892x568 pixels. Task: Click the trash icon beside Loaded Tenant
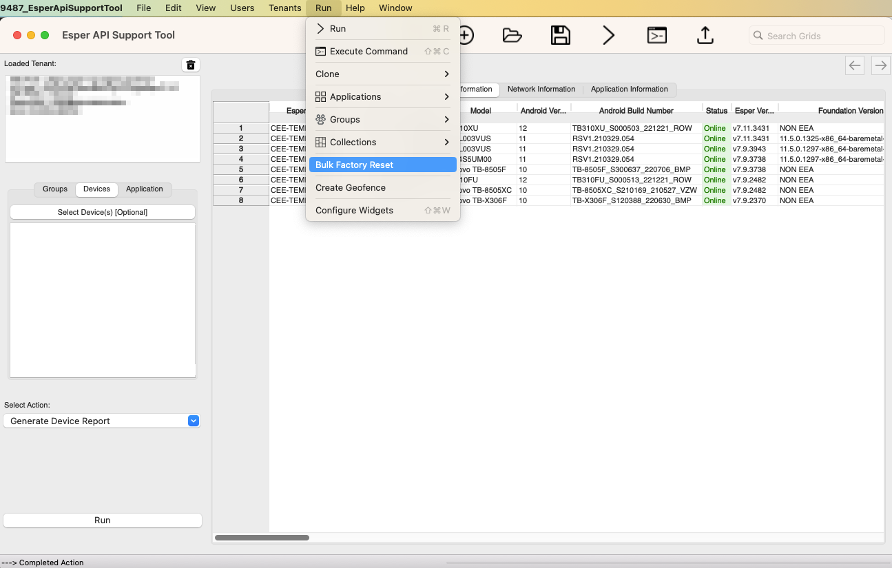[191, 65]
